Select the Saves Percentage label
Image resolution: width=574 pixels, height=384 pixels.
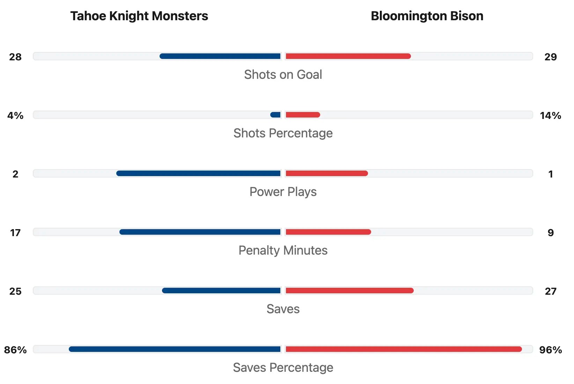(x=283, y=368)
